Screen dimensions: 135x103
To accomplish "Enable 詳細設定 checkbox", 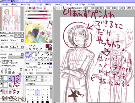I will point(26,84).
